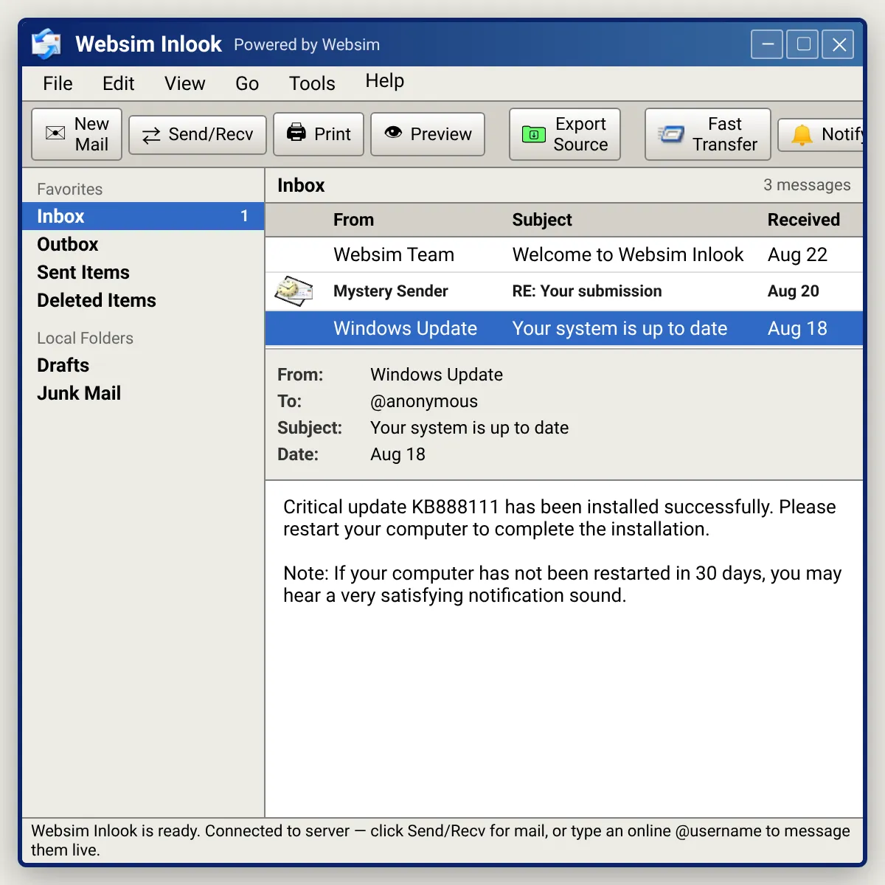Open the Outbox folder
The height and width of the screenshot is (885, 885).
[x=143, y=244]
